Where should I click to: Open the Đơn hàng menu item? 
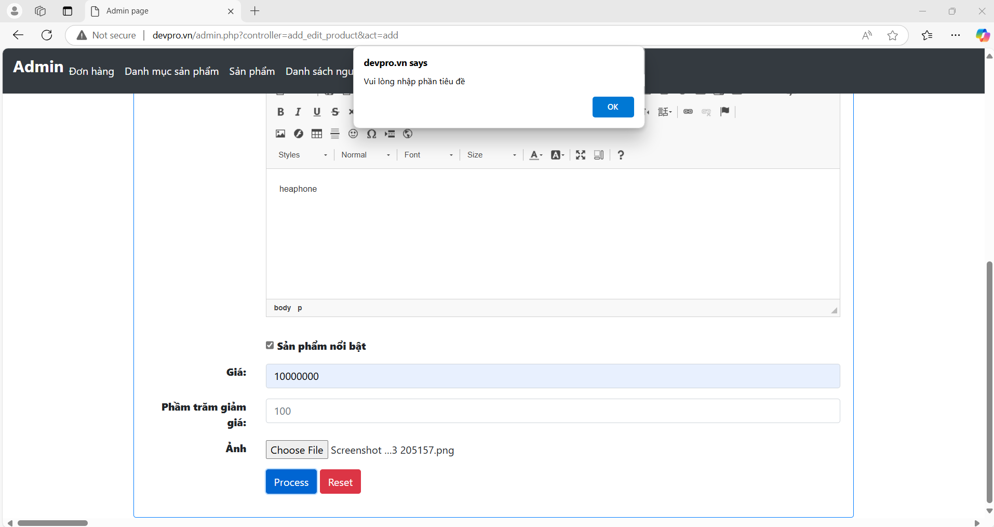[91, 71]
